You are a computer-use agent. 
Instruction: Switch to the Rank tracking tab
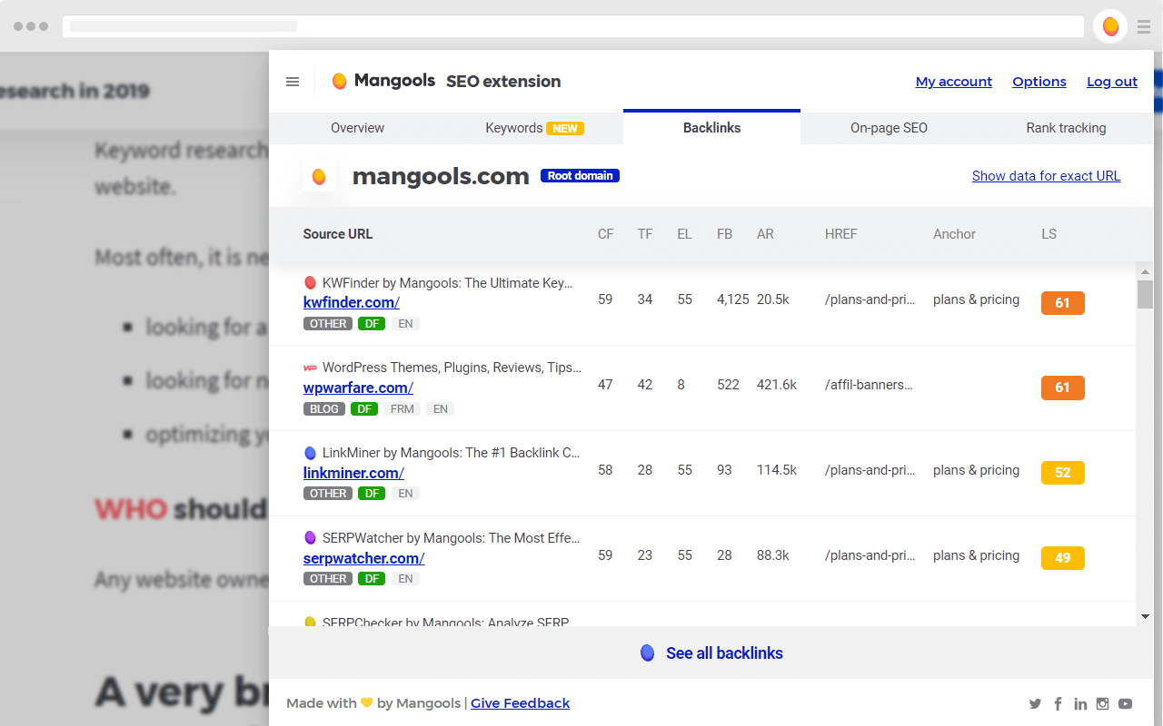click(1066, 128)
